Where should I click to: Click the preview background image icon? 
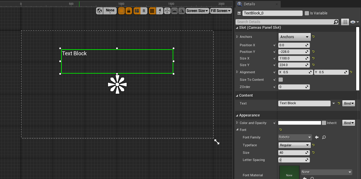(x=174, y=11)
